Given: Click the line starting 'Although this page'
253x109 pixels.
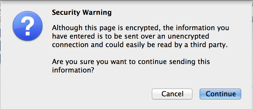Looking at the screenshot, I should click(140, 28).
